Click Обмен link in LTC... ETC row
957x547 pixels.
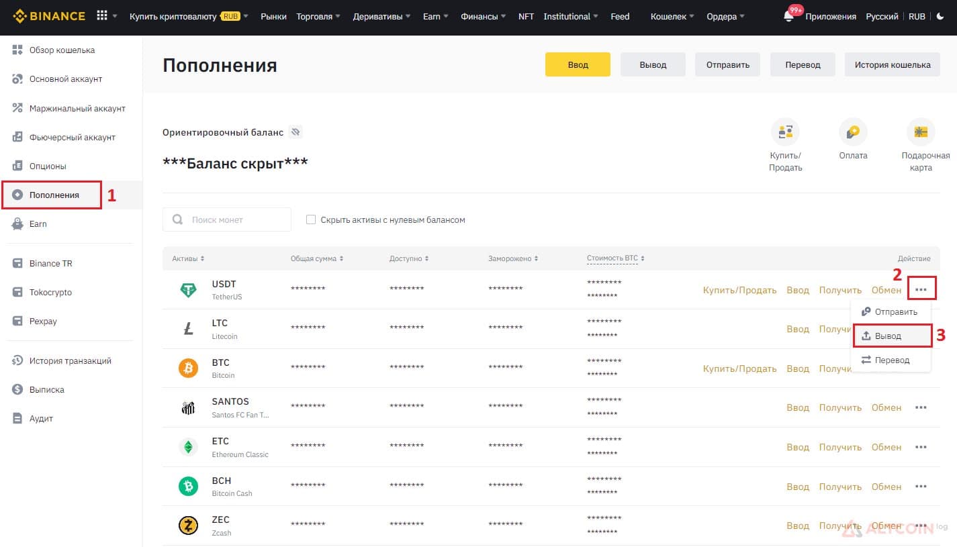click(886, 447)
